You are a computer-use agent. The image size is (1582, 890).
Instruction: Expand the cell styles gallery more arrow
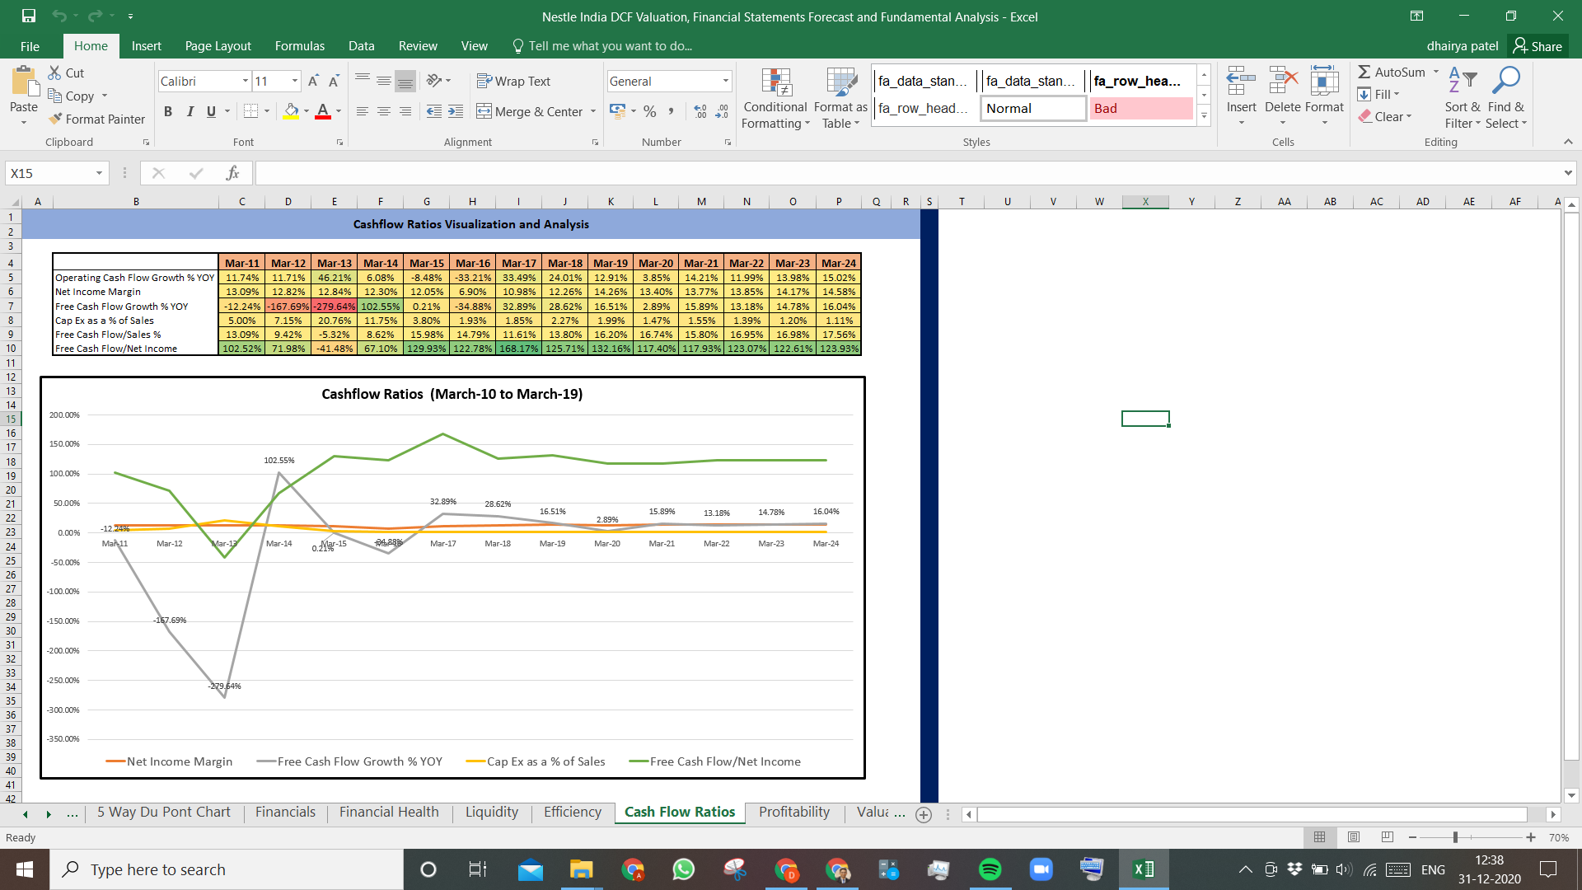tap(1204, 116)
